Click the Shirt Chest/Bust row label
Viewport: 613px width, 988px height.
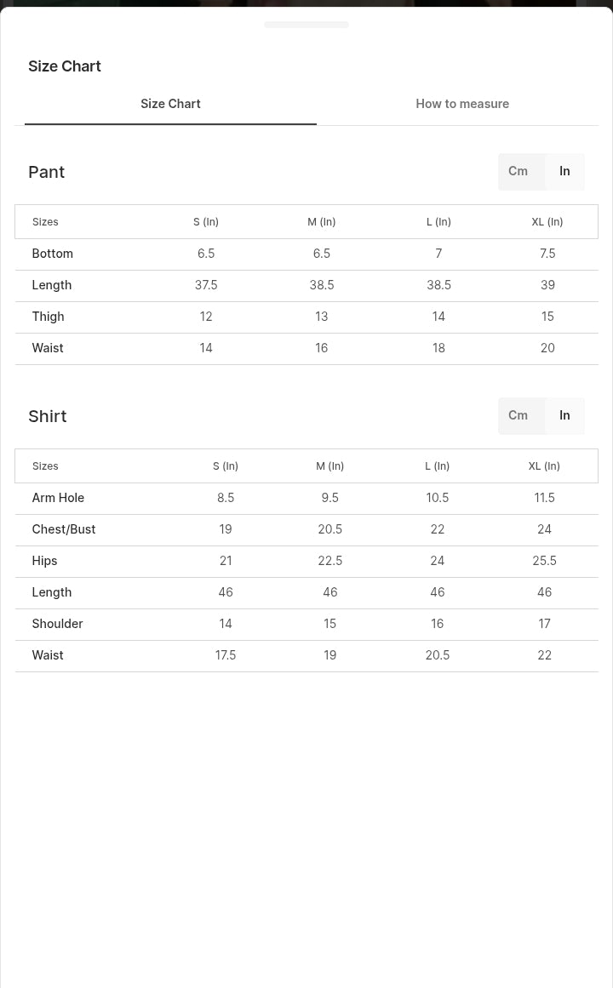pos(64,529)
